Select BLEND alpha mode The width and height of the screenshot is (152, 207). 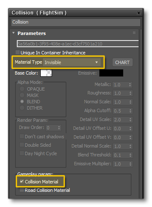(22, 101)
